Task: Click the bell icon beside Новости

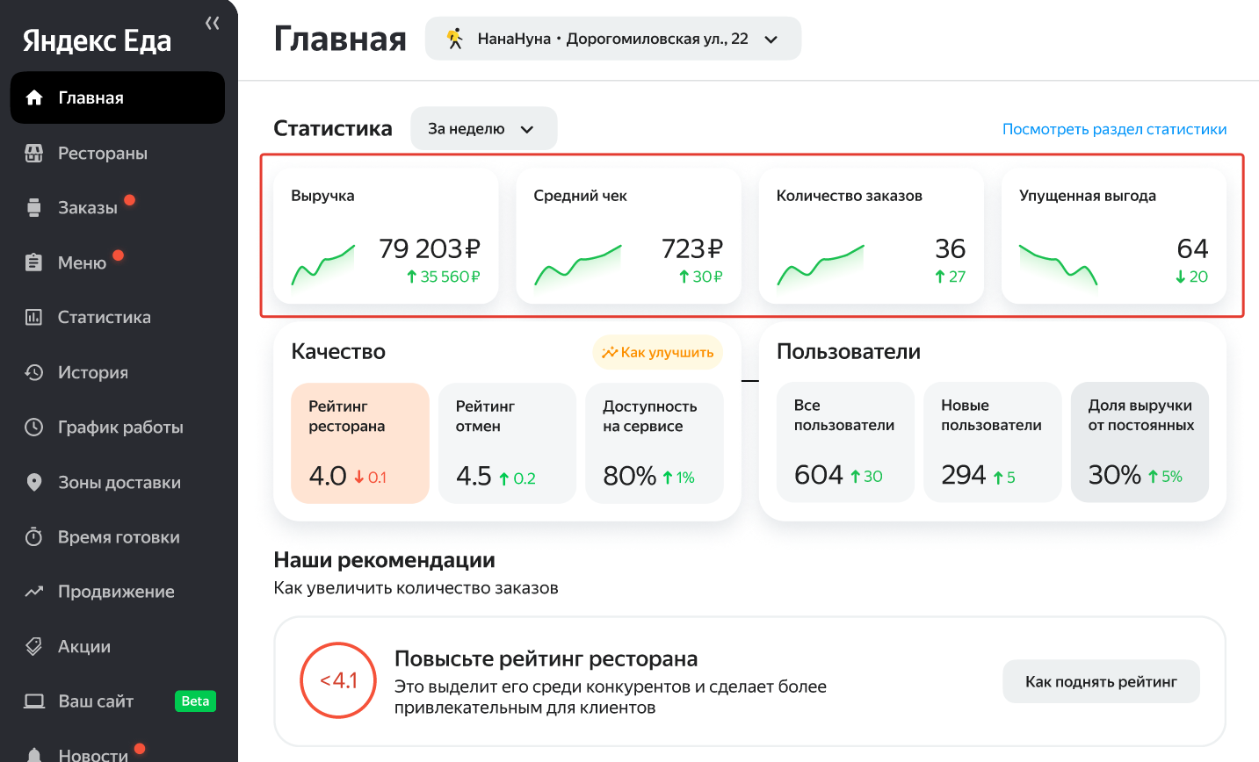Action: click(33, 755)
